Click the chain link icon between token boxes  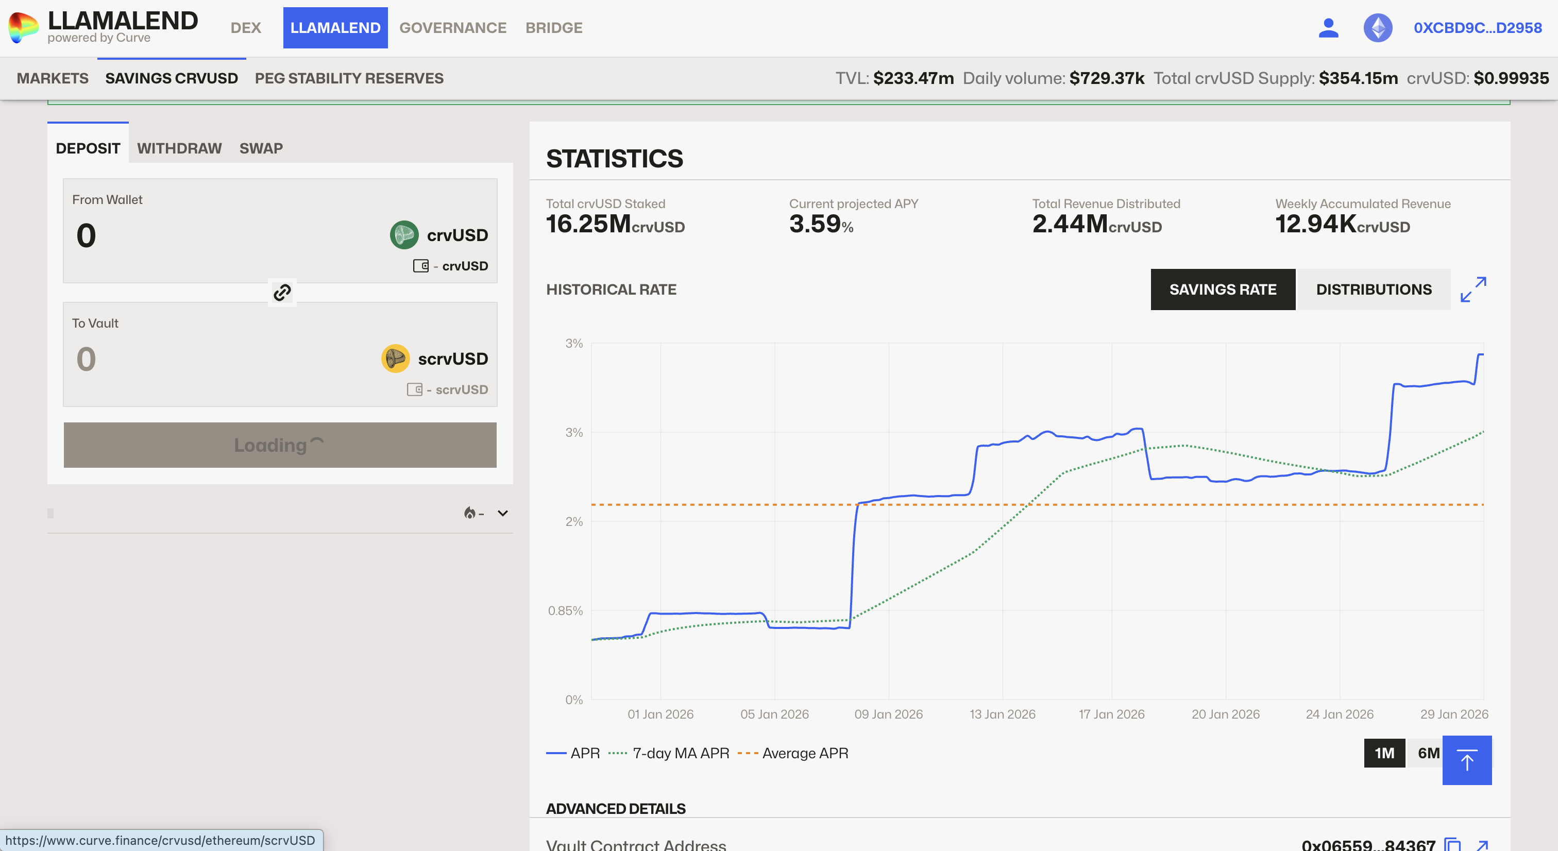point(282,293)
